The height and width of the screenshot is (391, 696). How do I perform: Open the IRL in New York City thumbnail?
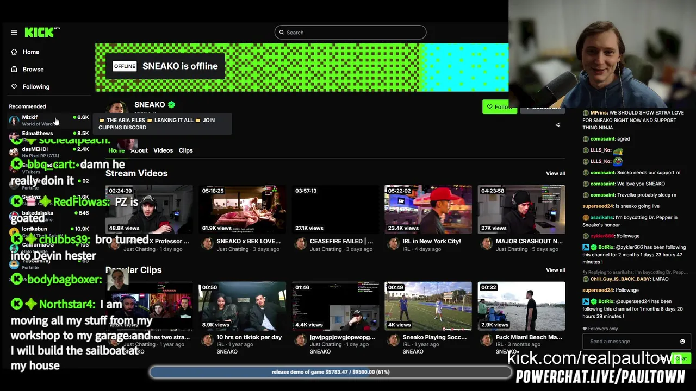point(428,210)
